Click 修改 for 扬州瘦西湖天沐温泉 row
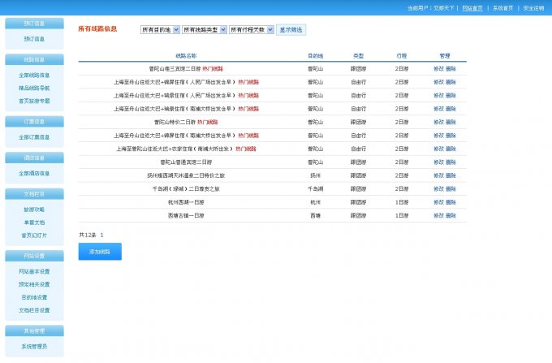This screenshot has height=363, width=552. (438, 175)
